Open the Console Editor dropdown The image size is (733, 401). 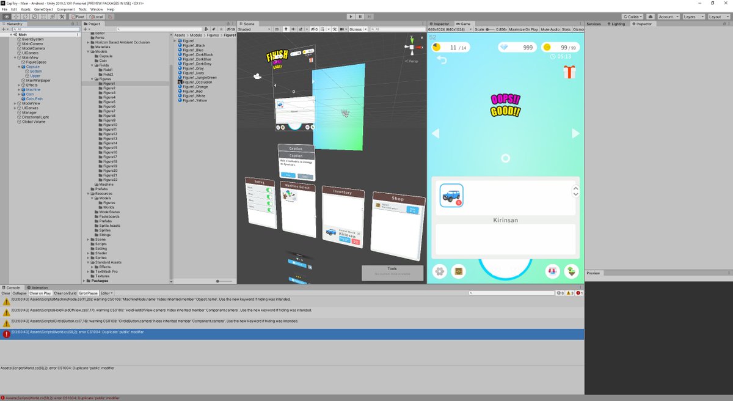pos(106,293)
